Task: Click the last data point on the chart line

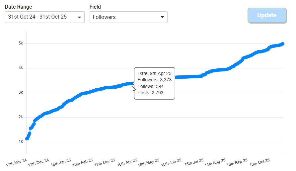Action: (282, 44)
